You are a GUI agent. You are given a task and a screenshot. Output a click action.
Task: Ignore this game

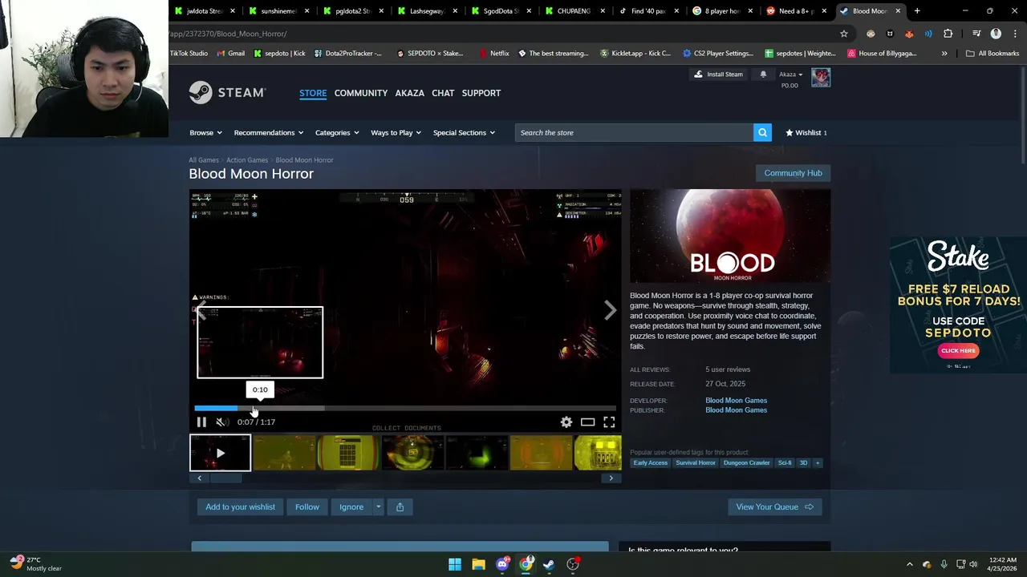tap(351, 507)
